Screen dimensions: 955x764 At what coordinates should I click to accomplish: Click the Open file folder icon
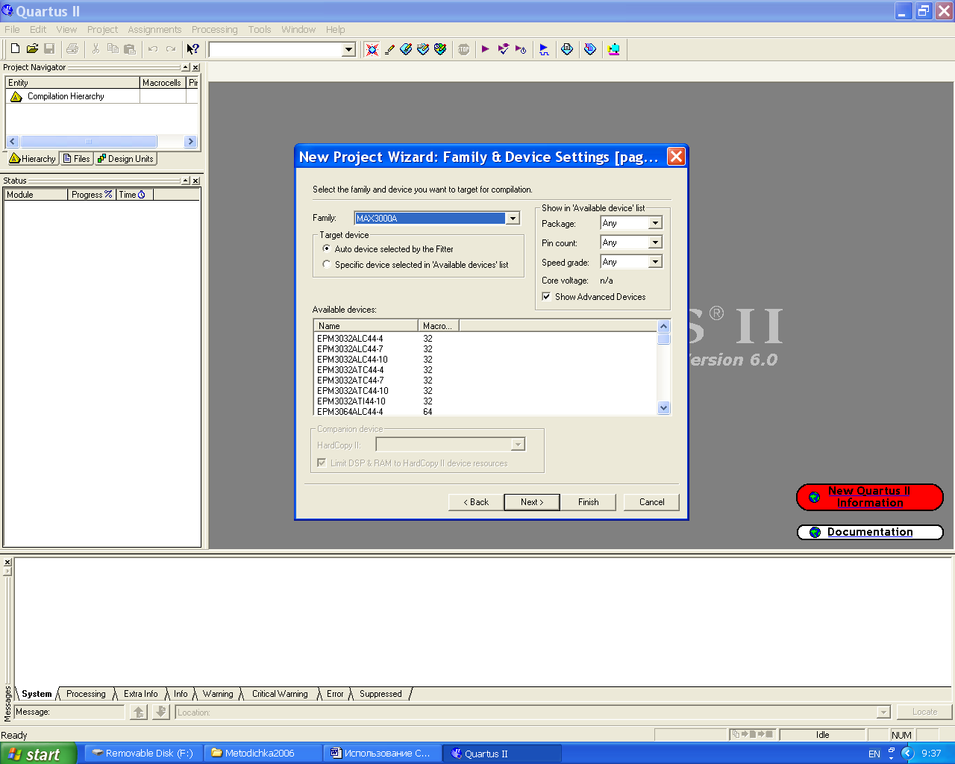pos(32,48)
